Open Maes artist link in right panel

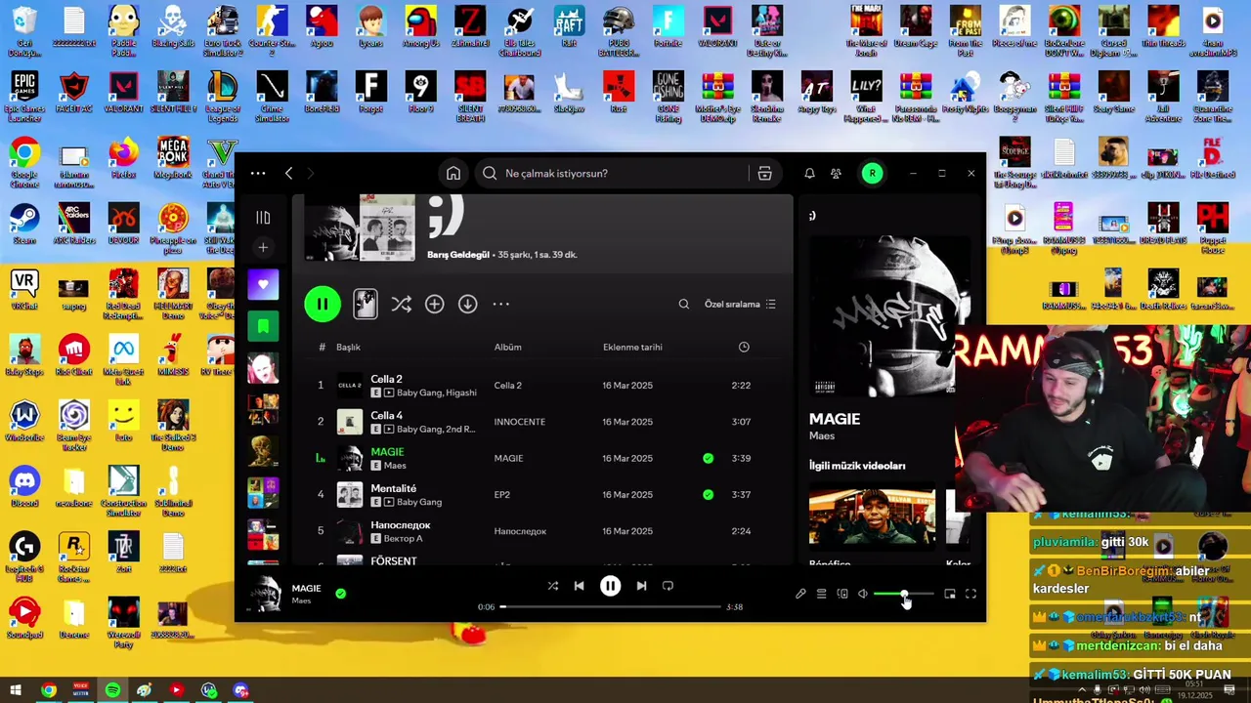(820, 435)
